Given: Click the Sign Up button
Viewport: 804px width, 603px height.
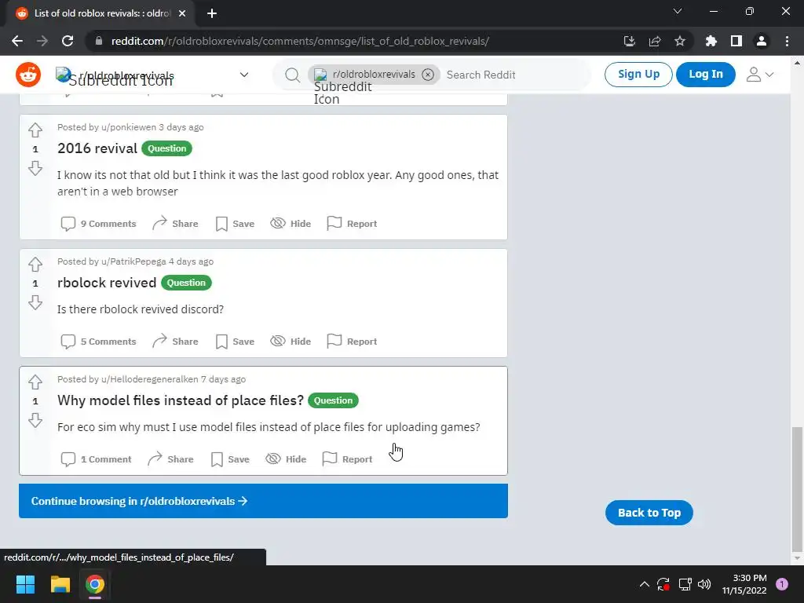Looking at the screenshot, I should point(638,75).
